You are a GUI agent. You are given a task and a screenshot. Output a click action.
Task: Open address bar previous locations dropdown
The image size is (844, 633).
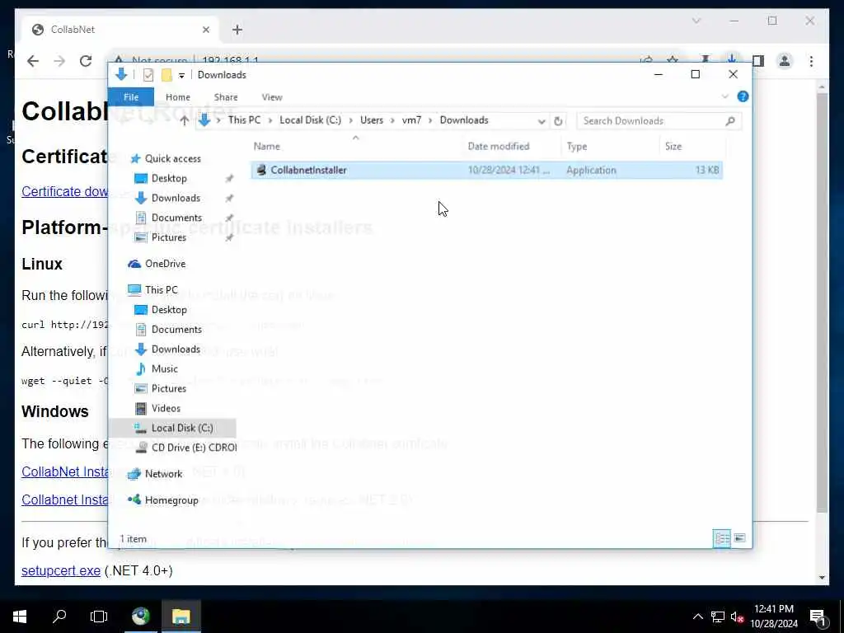(x=542, y=121)
